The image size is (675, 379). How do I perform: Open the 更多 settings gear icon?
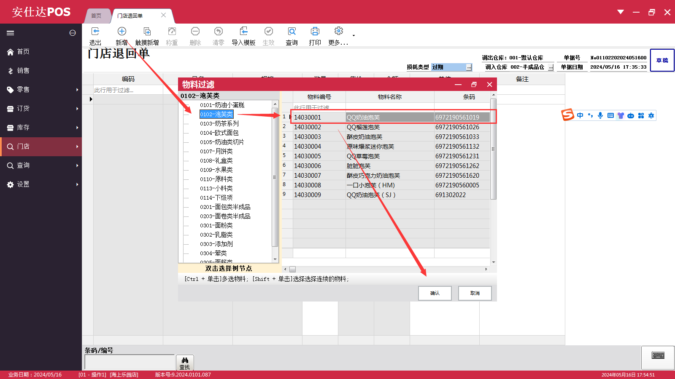[339, 31]
